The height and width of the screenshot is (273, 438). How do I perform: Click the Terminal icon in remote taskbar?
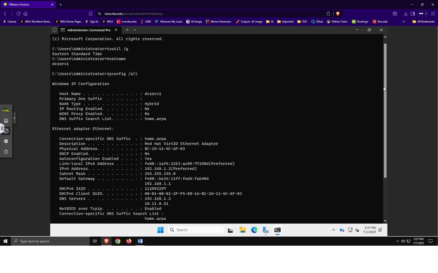click(277, 230)
